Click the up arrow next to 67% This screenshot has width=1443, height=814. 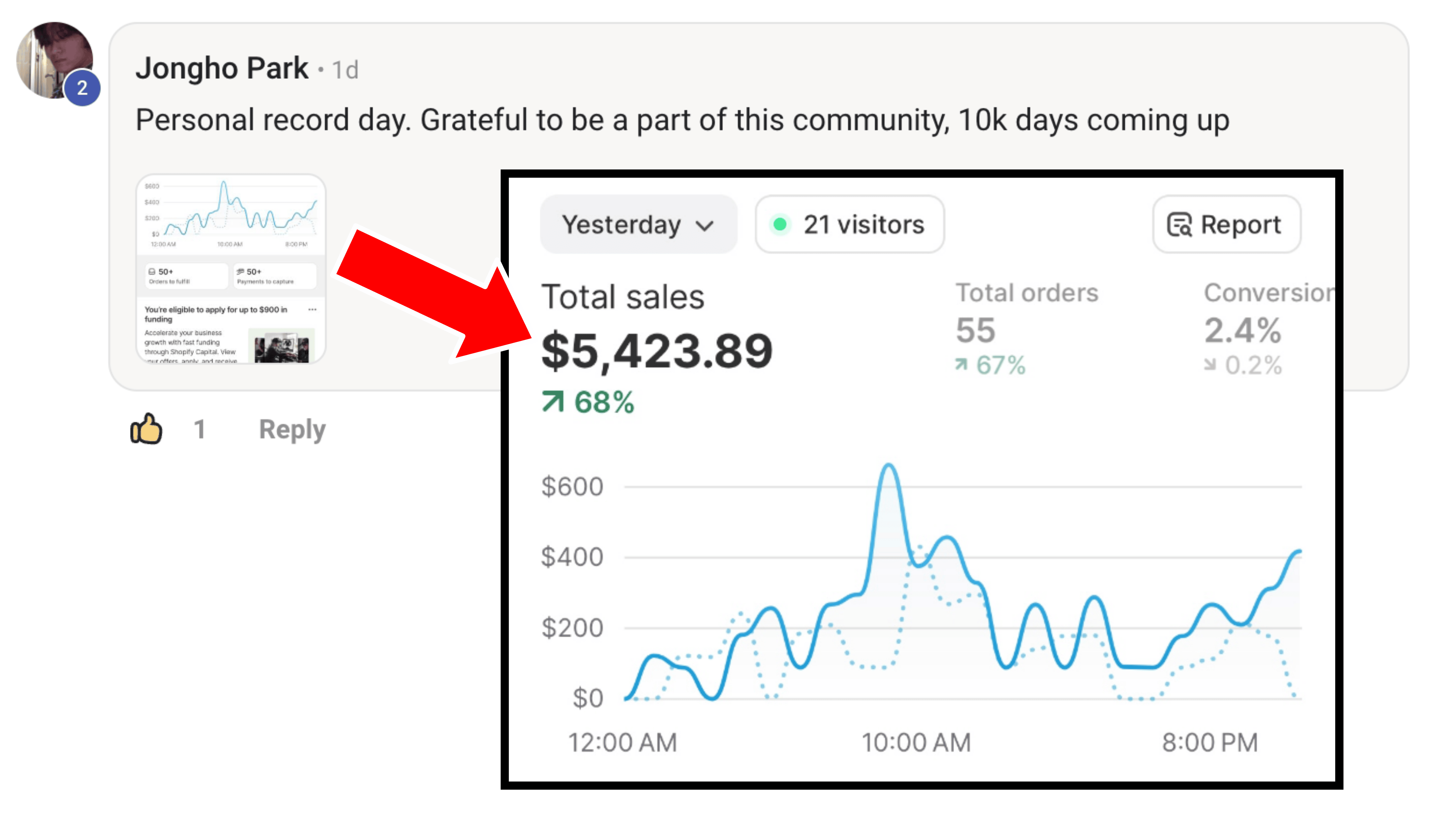[961, 365]
